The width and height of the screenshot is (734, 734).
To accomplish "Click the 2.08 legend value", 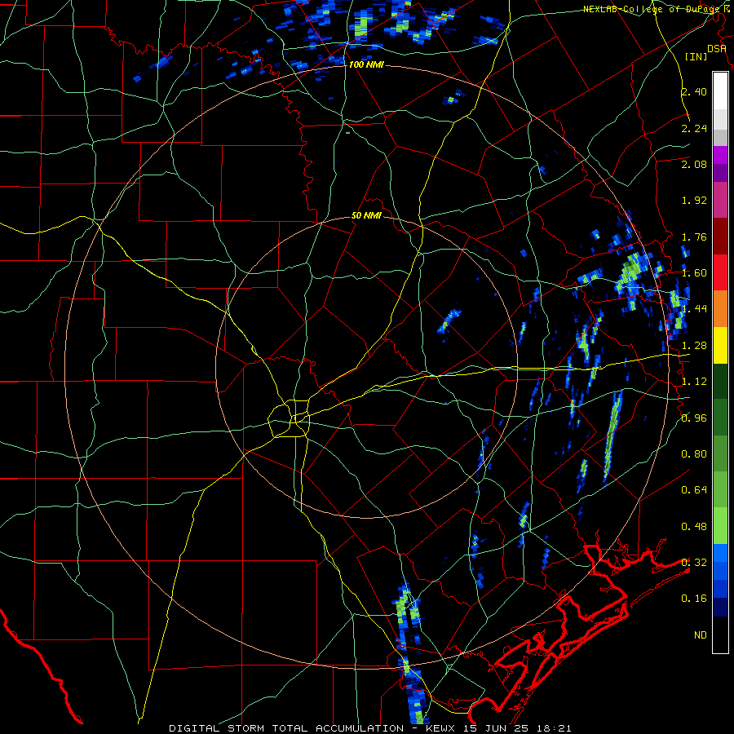I will 694,164.
